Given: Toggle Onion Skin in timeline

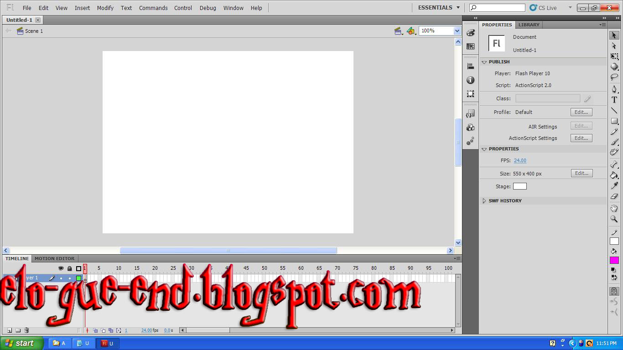Looking at the screenshot, I should pyautogui.click(x=95, y=330).
